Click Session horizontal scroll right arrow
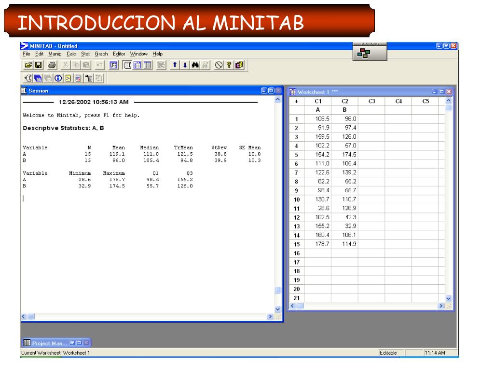The width and height of the screenshot is (494, 370). (270, 317)
